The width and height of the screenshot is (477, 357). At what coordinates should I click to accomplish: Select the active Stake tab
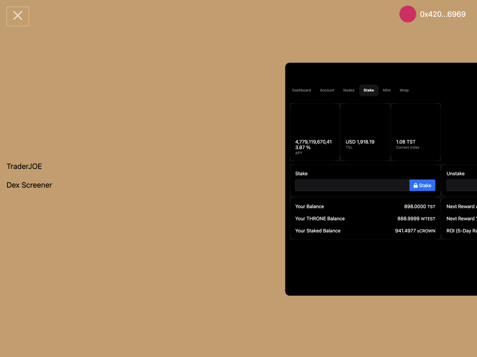pos(368,90)
